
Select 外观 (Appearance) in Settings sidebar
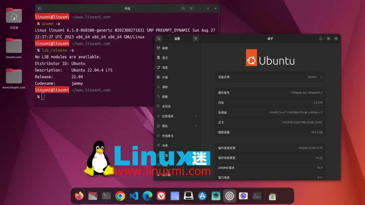[x=177, y=77]
